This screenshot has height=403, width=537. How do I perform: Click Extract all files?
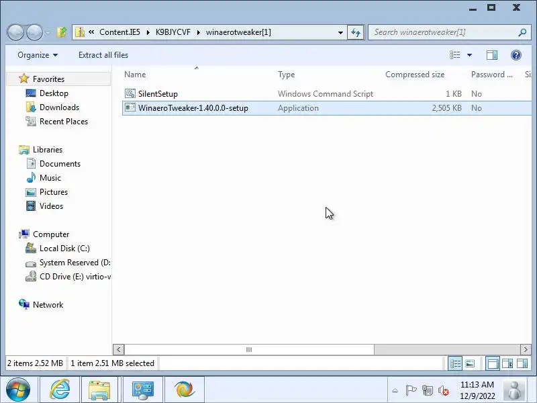103,55
